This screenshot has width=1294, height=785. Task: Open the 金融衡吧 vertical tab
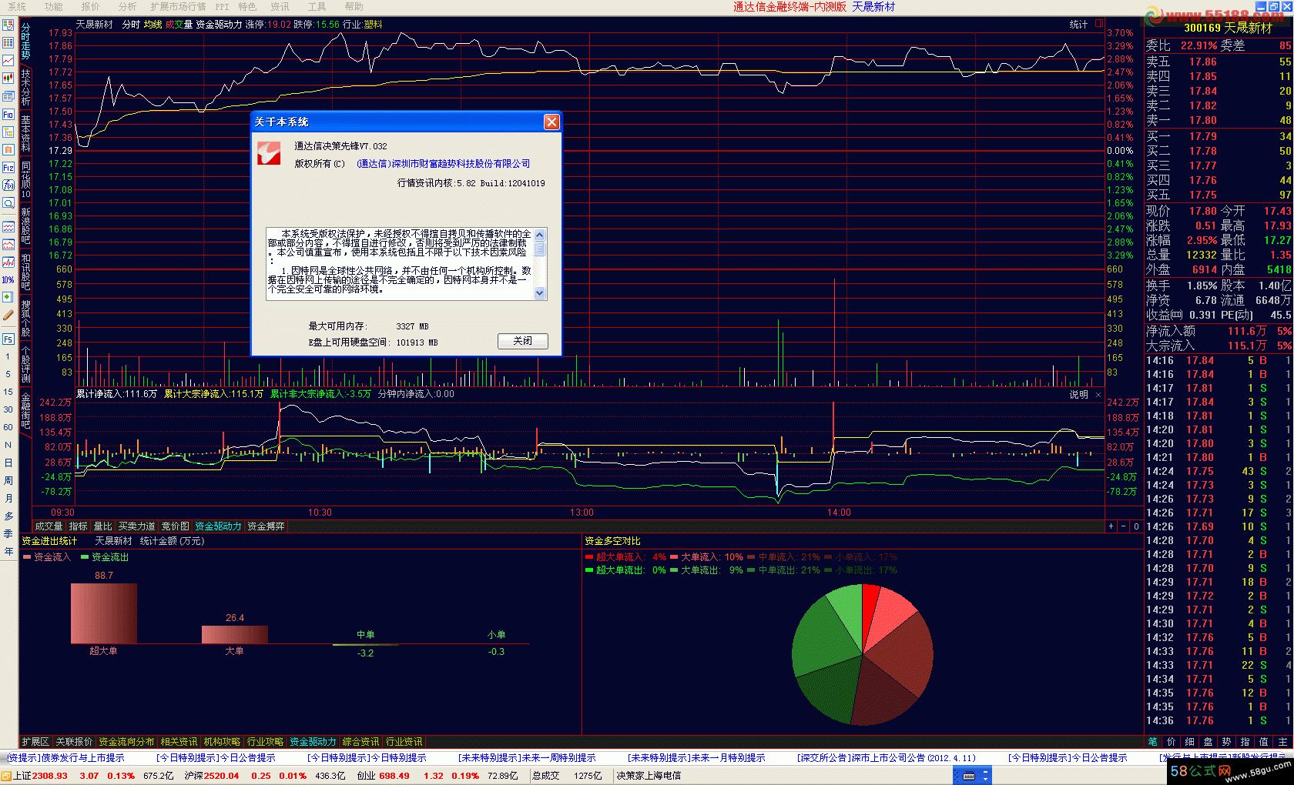(x=25, y=410)
